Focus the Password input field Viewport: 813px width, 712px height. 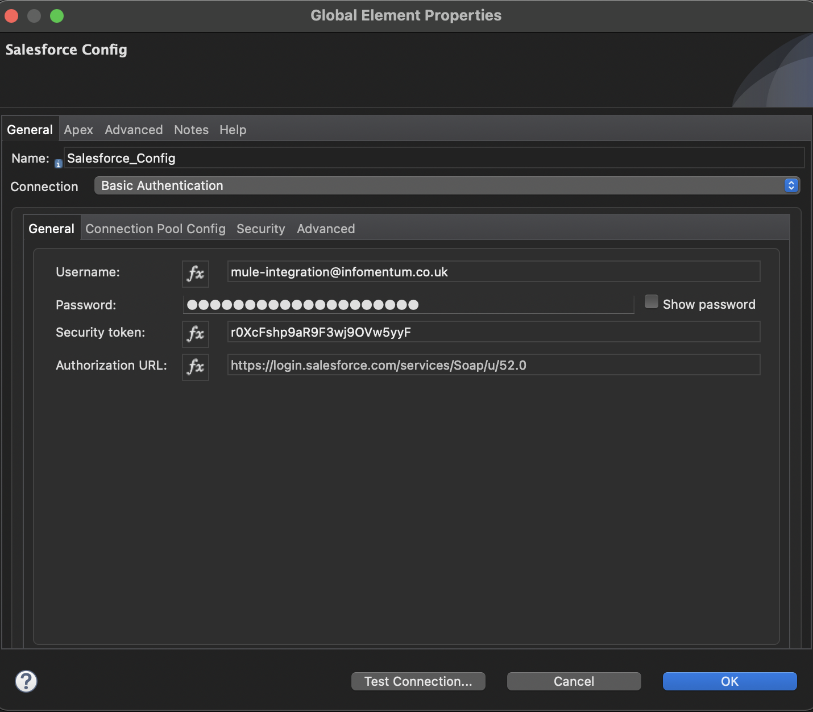point(408,304)
